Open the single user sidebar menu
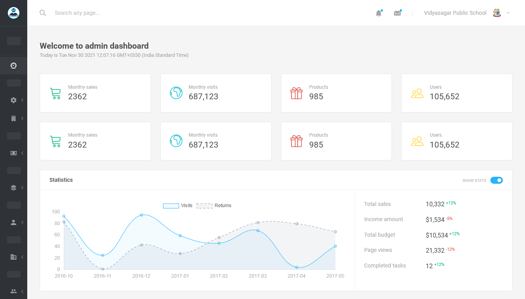525x299 pixels. coord(14,222)
